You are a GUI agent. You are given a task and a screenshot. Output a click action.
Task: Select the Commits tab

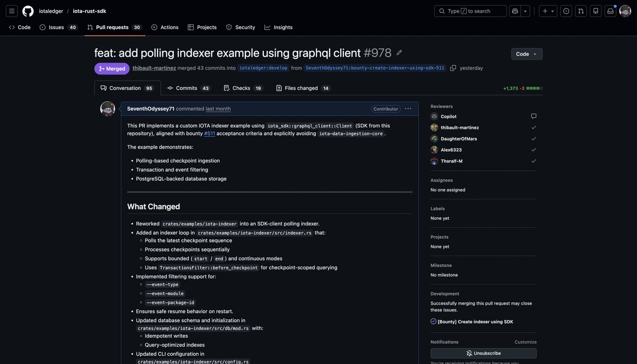click(188, 88)
